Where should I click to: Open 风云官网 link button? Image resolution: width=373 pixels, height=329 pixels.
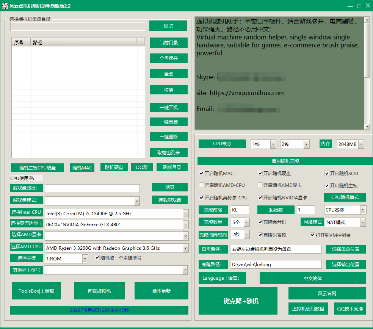(x=327, y=293)
